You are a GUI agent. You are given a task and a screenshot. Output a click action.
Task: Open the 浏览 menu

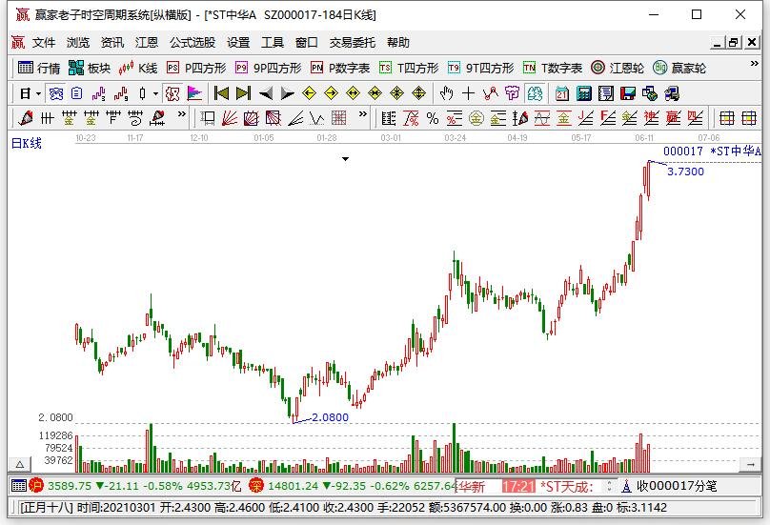tap(78, 43)
